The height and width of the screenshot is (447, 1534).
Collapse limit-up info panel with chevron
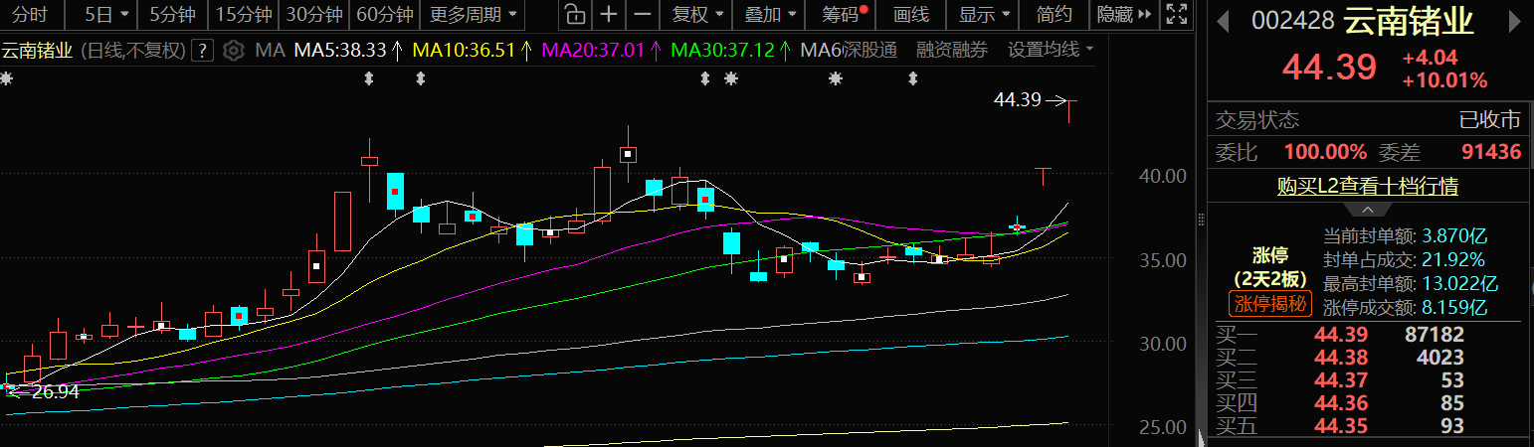[1368, 210]
